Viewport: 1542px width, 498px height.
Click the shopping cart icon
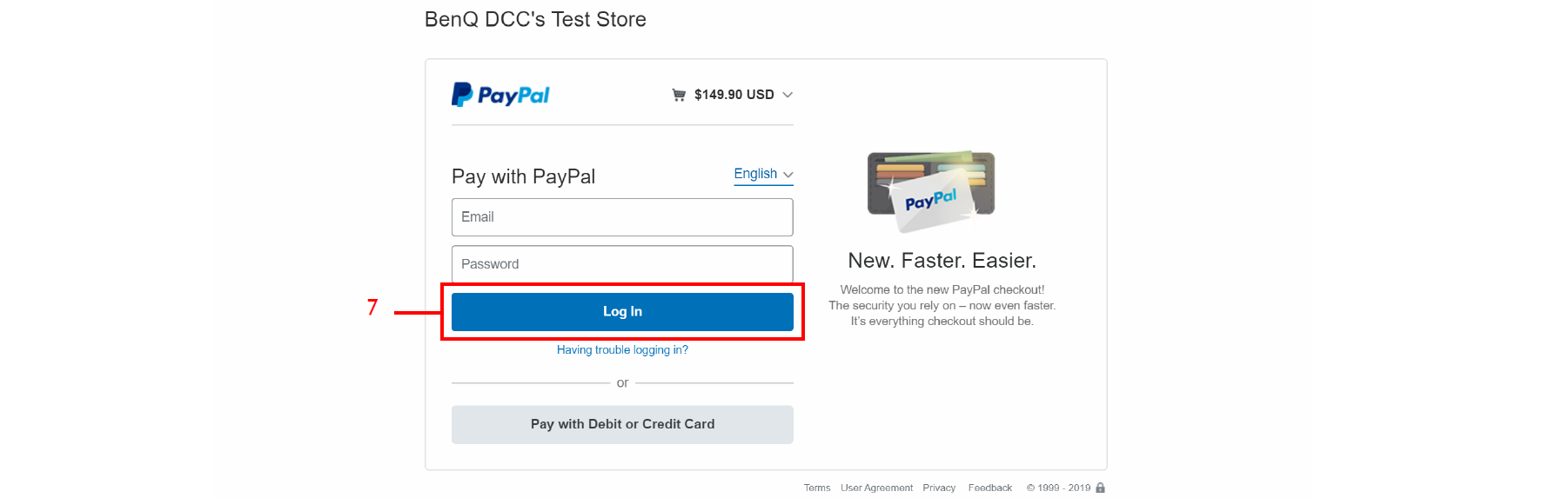coord(679,95)
